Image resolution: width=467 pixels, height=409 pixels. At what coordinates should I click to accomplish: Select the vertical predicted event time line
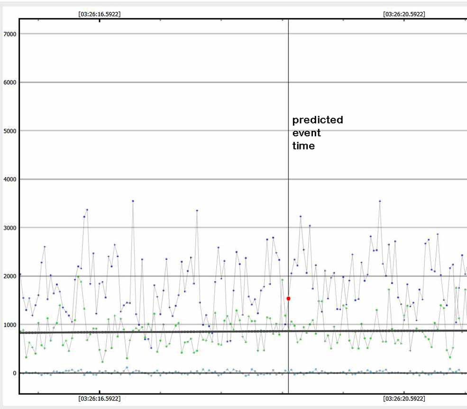(x=288, y=71)
